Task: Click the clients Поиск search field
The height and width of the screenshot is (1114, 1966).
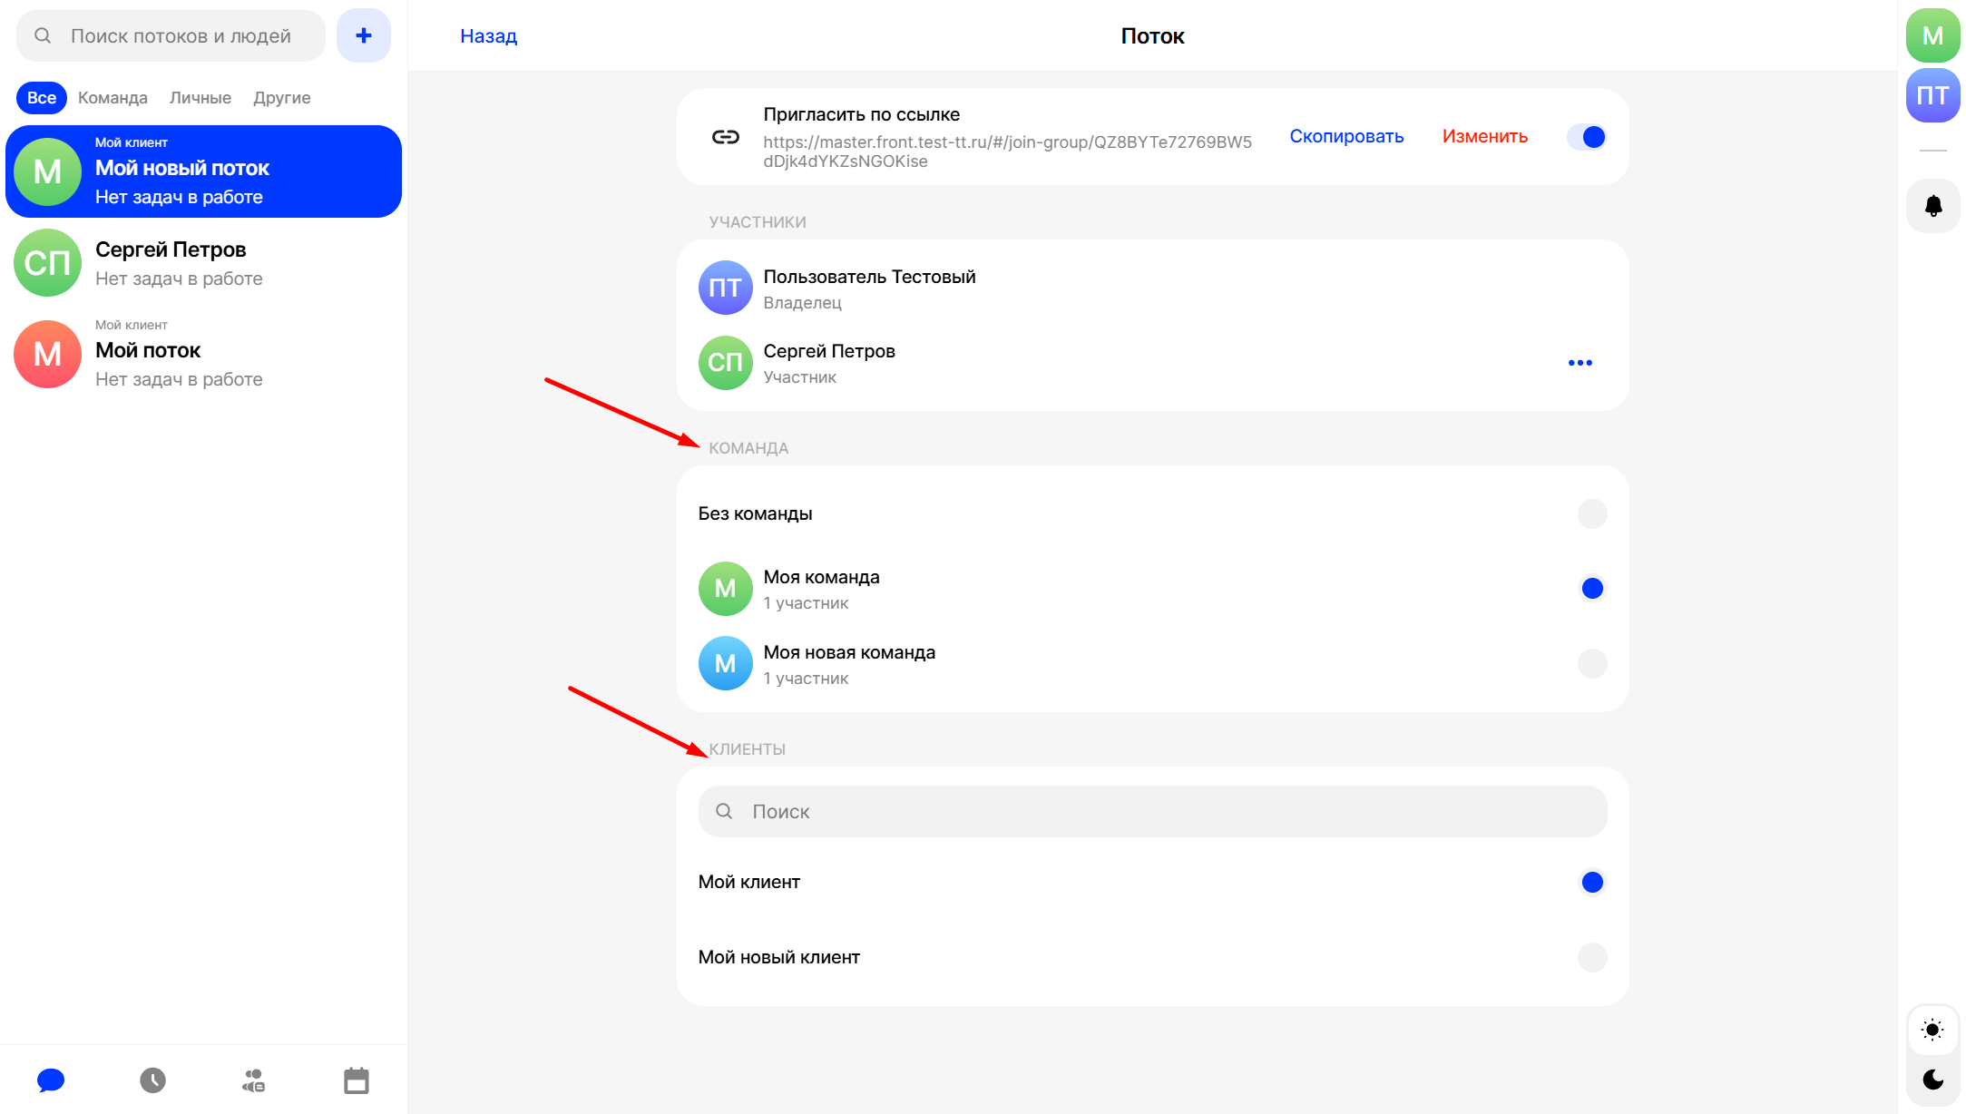Action: (x=1152, y=812)
